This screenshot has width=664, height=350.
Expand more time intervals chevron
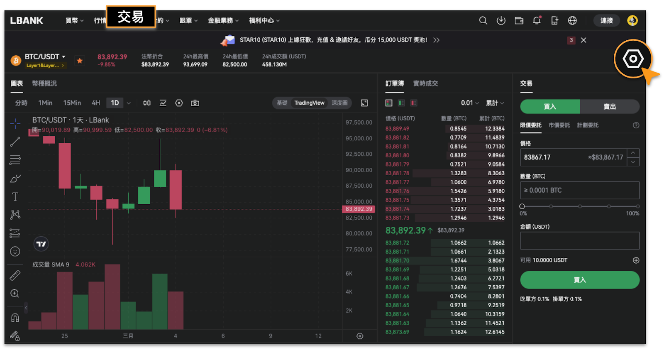tap(129, 103)
